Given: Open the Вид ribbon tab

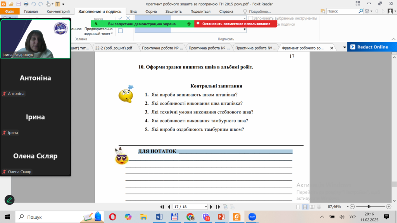Looking at the screenshot, I should (133, 11).
